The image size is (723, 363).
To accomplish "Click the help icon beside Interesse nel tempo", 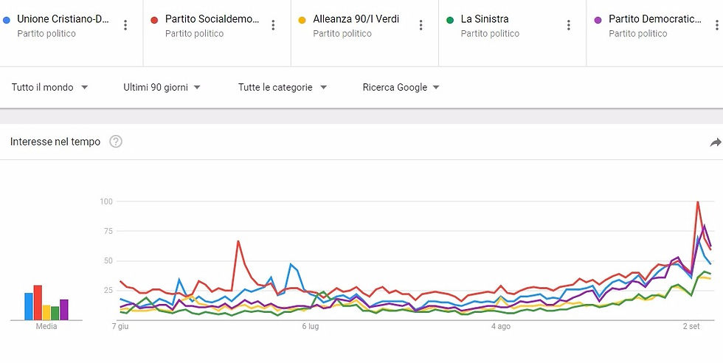I will pyautogui.click(x=116, y=142).
